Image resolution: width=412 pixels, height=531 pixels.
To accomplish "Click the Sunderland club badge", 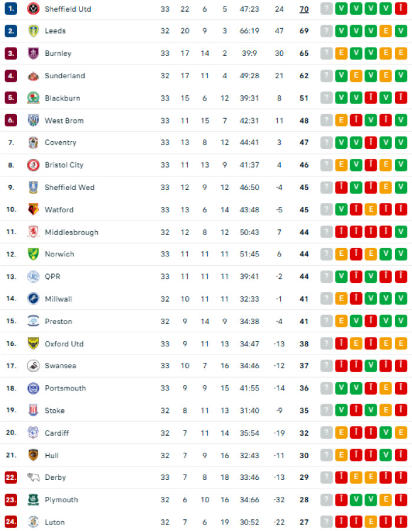I will click(33, 76).
